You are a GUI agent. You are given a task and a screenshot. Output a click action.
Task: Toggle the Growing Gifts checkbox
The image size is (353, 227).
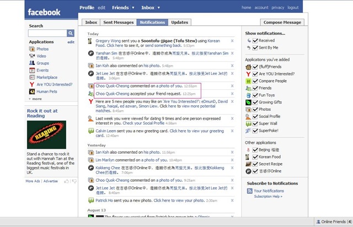pyautogui.click(x=255, y=102)
